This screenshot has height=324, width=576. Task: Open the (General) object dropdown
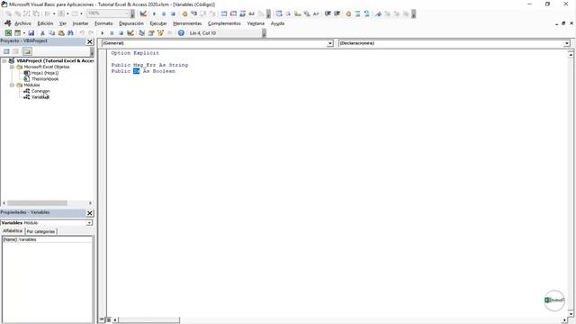click(x=330, y=43)
